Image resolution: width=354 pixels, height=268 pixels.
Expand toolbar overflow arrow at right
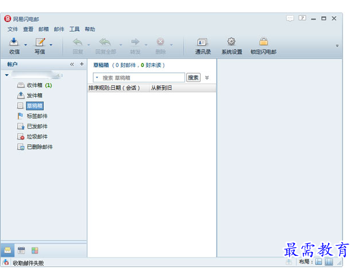click(337, 46)
